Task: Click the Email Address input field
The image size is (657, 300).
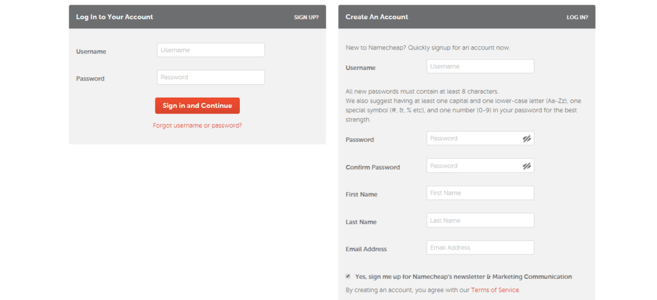Action: coord(480,247)
